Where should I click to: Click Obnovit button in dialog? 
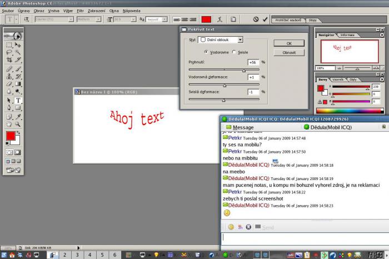coord(289,53)
